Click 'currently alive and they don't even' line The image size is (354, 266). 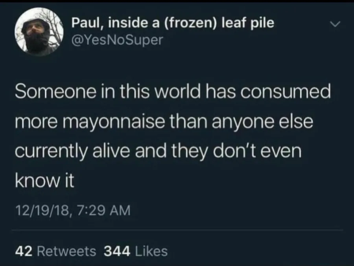tap(158, 152)
